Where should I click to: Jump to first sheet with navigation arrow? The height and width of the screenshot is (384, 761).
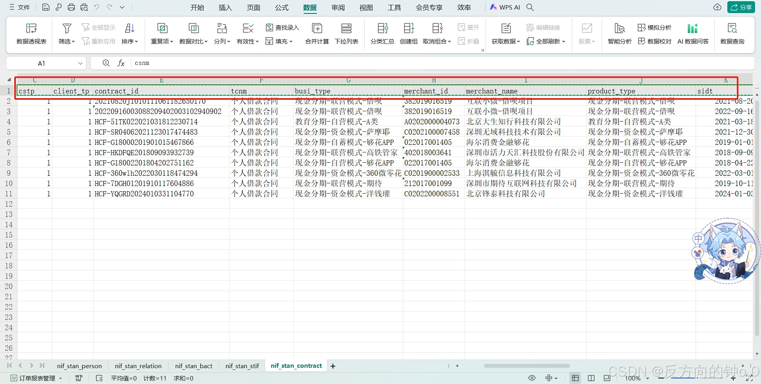9,366
